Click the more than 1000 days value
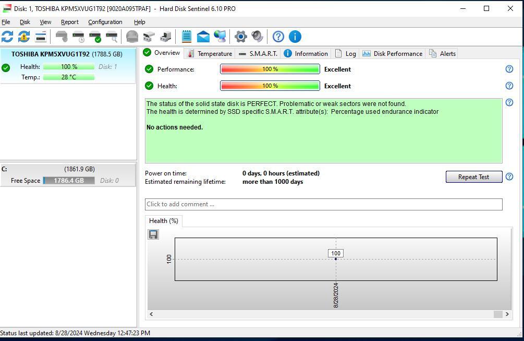 click(273, 182)
